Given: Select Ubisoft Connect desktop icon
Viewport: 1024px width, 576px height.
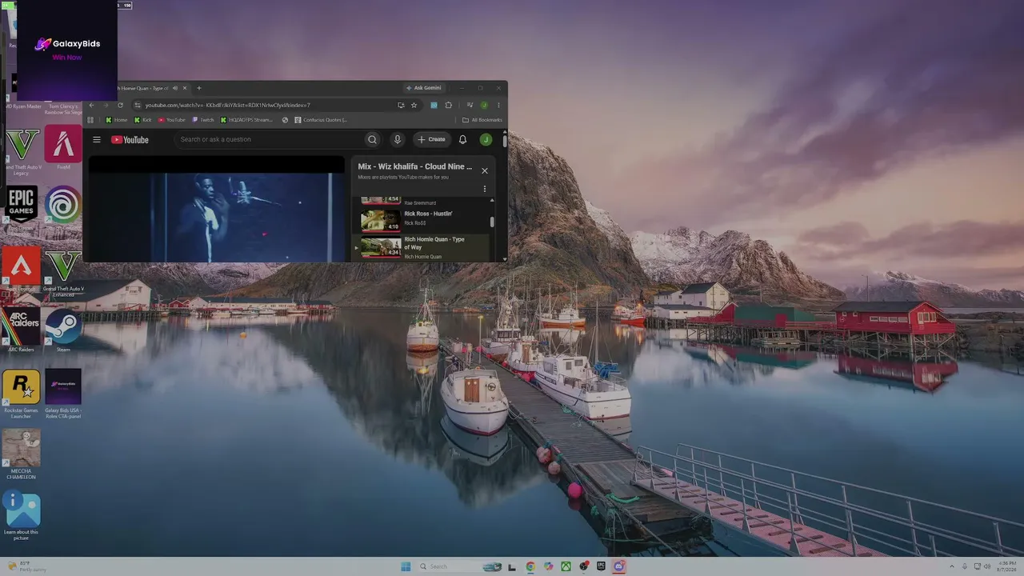Looking at the screenshot, I should [63, 210].
